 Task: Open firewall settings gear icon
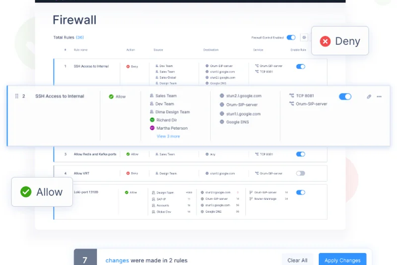(x=304, y=37)
